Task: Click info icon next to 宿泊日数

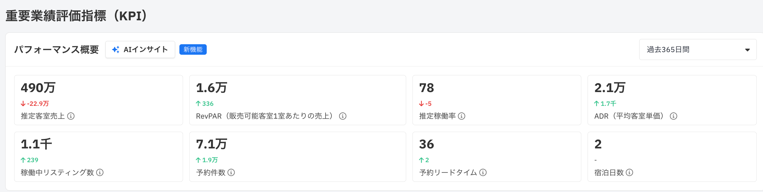Action: click(x=629, y=172)
